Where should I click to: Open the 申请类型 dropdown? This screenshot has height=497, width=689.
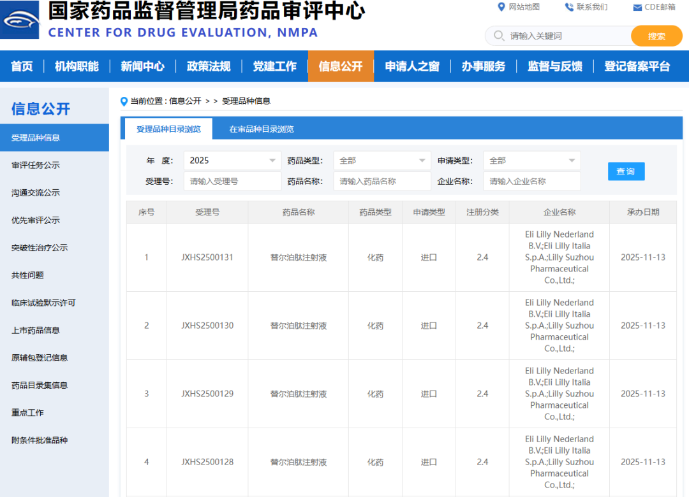point(532,161)
